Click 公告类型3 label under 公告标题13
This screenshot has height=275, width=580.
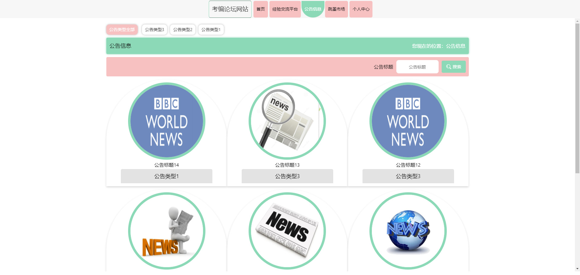coord(287,176)
